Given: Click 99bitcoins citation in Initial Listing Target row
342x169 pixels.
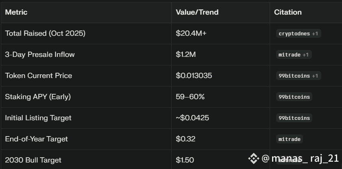Looking at the screenshot, I should [x=294, y=118].
